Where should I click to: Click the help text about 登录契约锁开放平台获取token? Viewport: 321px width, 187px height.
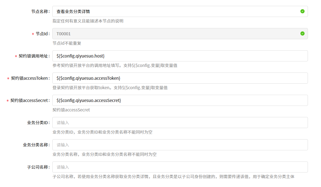pos(110,88)
